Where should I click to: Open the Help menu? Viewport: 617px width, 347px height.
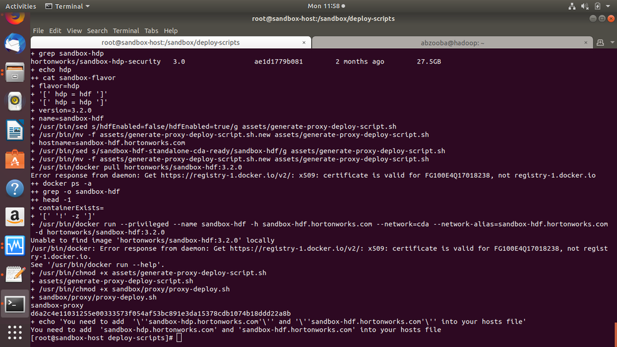[x=171, y=31]
